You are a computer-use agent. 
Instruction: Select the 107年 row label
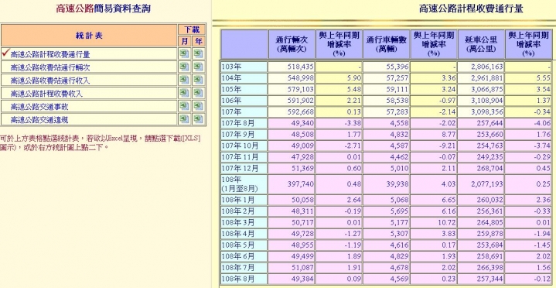tap(244, 112)
